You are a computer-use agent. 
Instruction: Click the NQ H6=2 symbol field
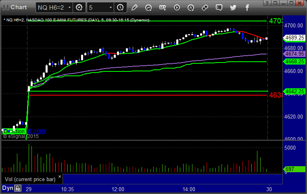click(51, 8)
